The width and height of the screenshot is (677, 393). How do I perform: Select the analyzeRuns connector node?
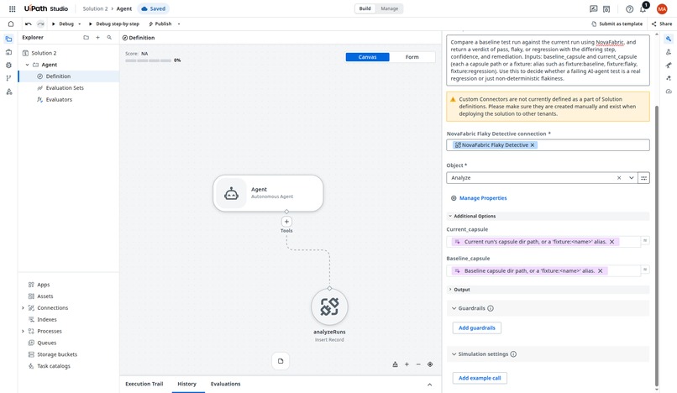pyautogui.click(x=329, y=307)
